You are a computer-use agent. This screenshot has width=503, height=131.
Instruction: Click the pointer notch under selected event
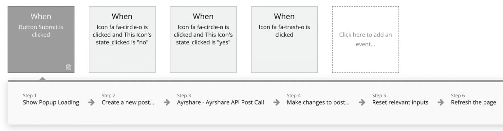[x=42, y=79]
